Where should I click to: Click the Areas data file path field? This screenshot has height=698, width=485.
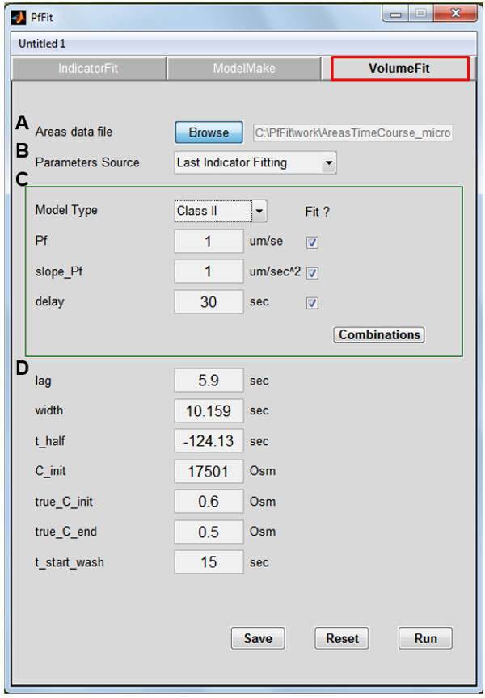(x=353, y=132)
